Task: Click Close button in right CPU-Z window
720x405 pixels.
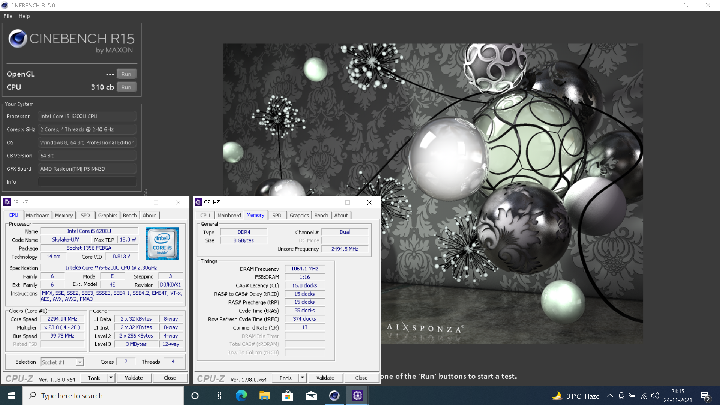Action: (x=361, y=378)
